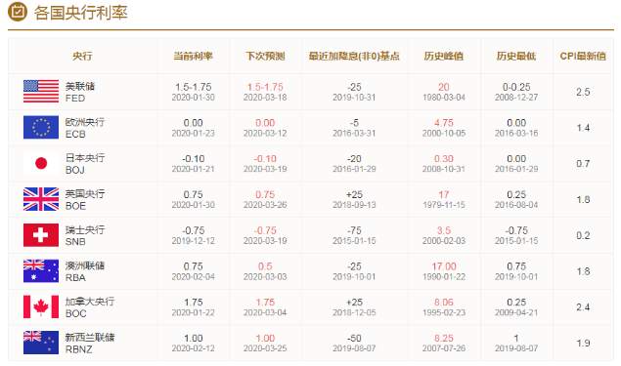This screenshot has height=366, width=621.
Task: Click FED CPI value 2.5
Action: (x=583, y=92)
